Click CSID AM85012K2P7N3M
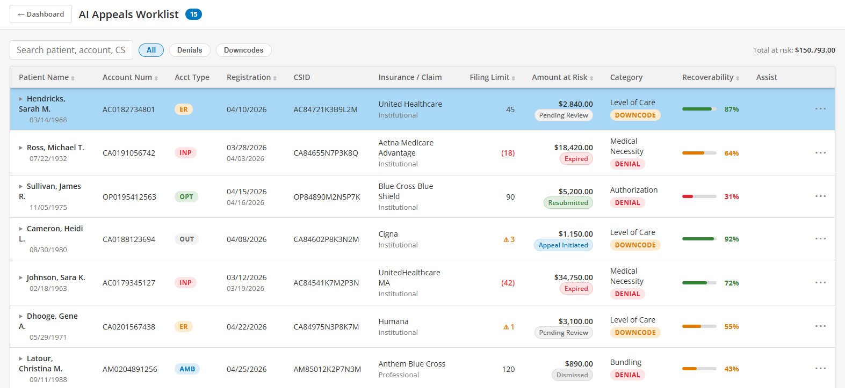 click(x=327, y=369)
